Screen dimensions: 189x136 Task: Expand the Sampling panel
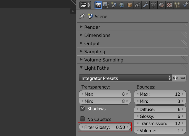81,51
